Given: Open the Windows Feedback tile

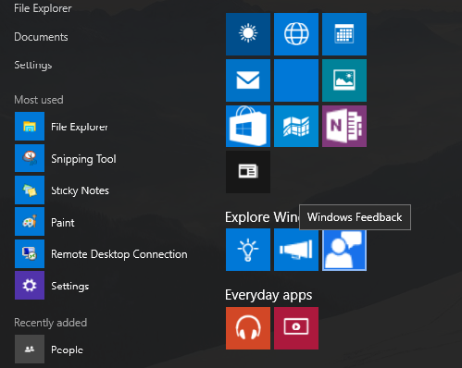Looking at the screenshot, I should 344,251.
